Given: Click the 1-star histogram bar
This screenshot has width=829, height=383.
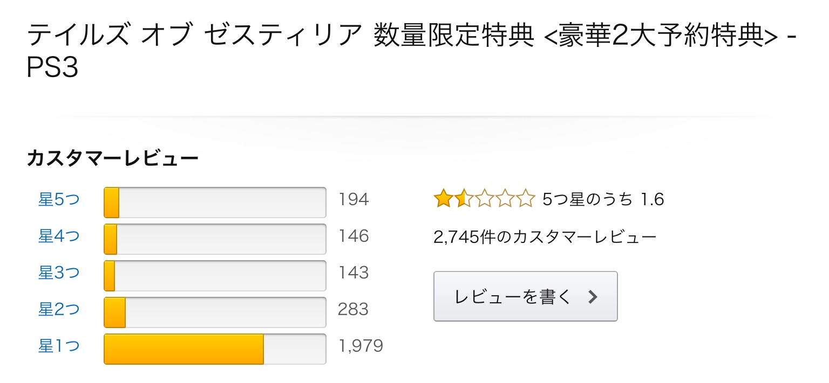Looking at the screenshot, I should pos(215,349).
